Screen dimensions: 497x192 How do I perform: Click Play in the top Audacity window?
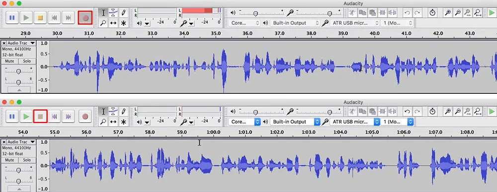click(26, 18)
